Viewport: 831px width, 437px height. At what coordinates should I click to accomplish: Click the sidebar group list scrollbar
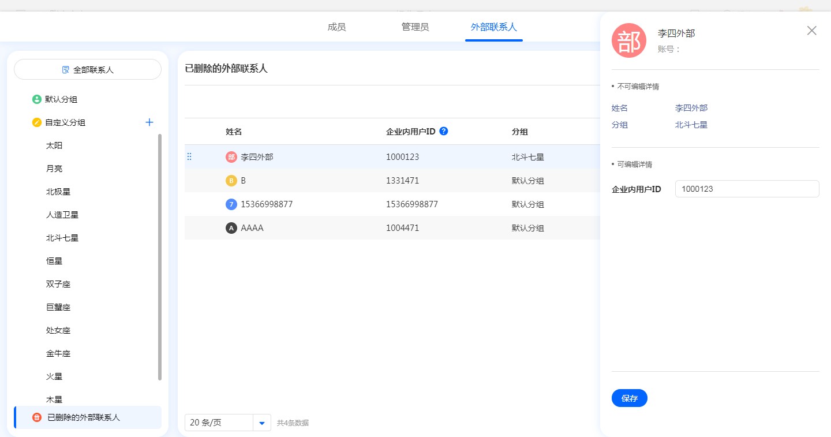click(x=160, y=257)
